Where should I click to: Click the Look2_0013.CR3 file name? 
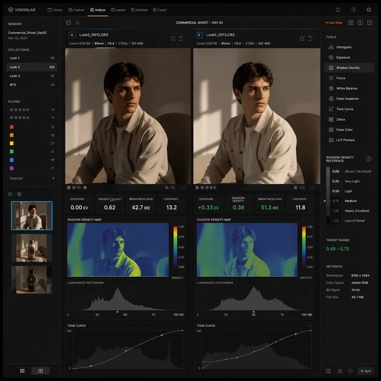(220, 35)
